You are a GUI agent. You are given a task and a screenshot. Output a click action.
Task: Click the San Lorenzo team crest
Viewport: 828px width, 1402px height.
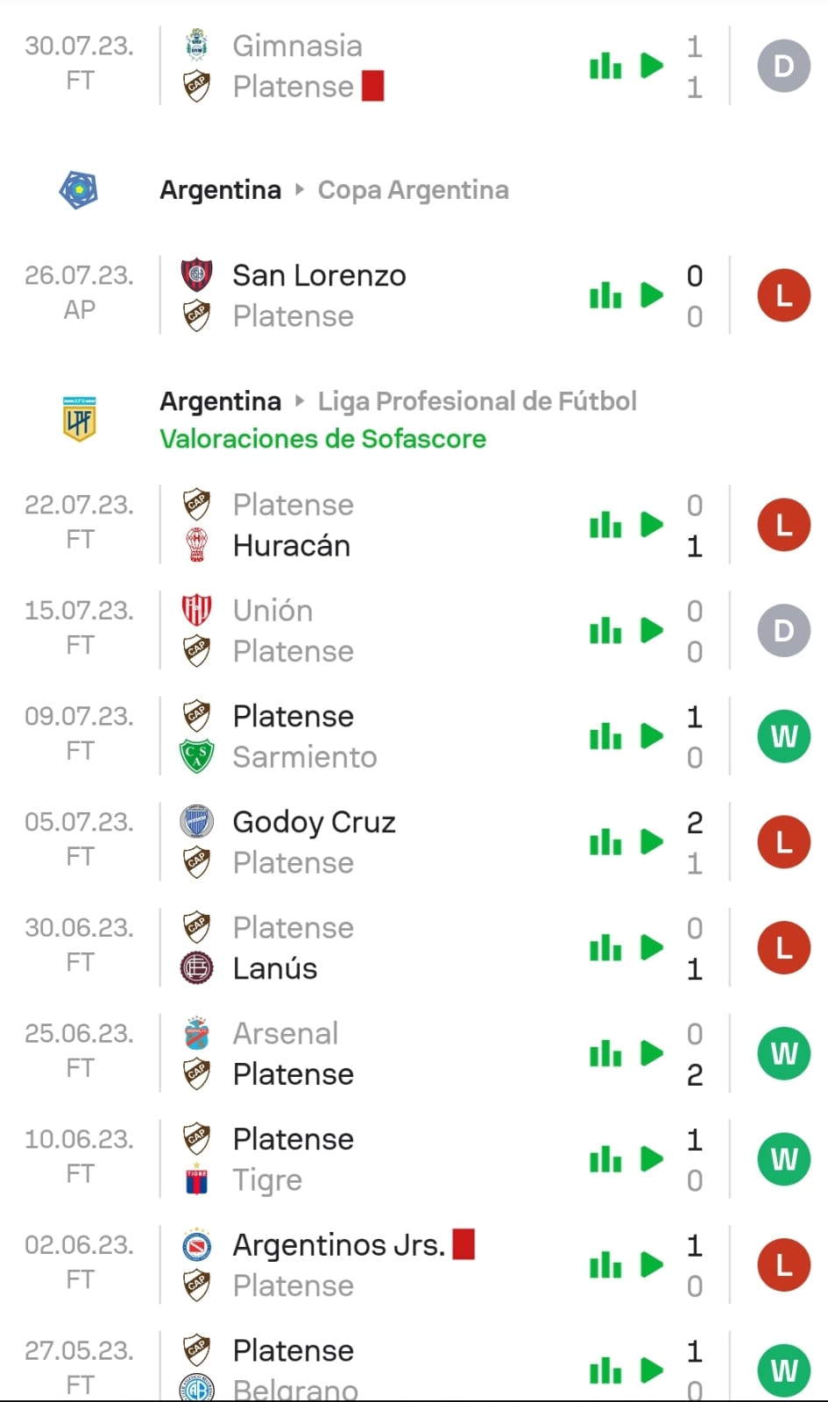pyautogui.click(x=196, y=275)
